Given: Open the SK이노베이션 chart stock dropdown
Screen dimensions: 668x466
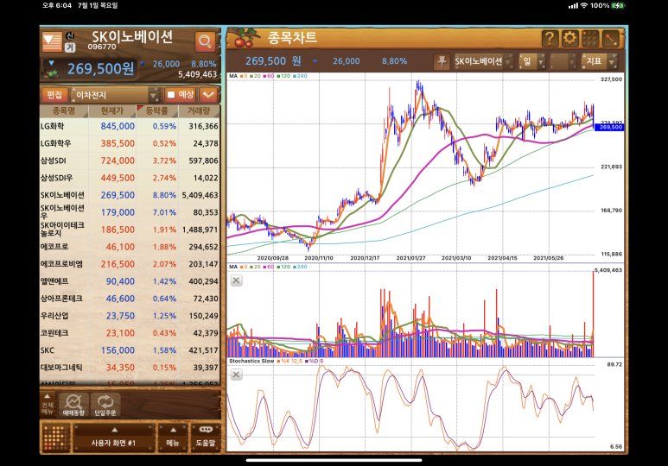Looking at the screenshot, I should click(483, 62).
